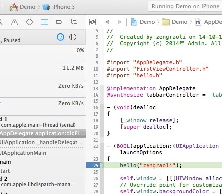Click the launchOptions continuation line

[x=141, y=152]
